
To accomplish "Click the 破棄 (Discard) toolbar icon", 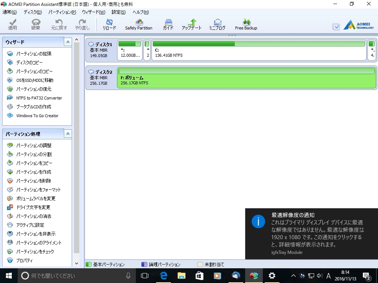I will pos(36,25).
